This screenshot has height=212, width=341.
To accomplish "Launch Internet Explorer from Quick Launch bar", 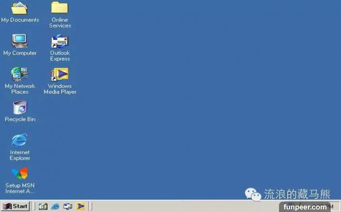I will click(x=55, y=206).
